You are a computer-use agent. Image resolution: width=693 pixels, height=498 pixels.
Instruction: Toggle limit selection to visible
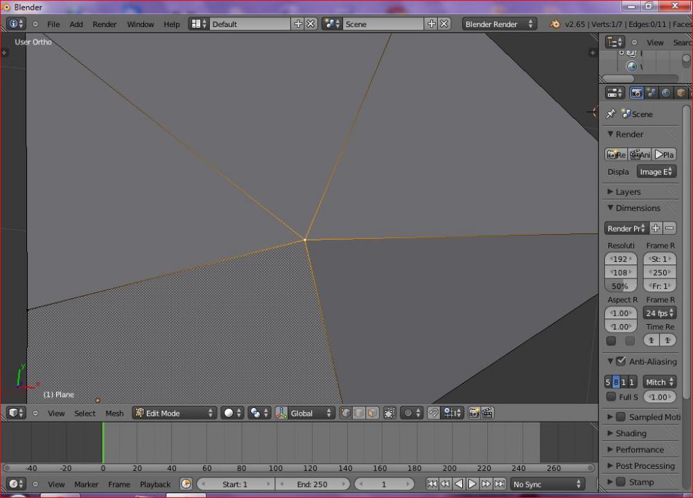click(389, 413)
